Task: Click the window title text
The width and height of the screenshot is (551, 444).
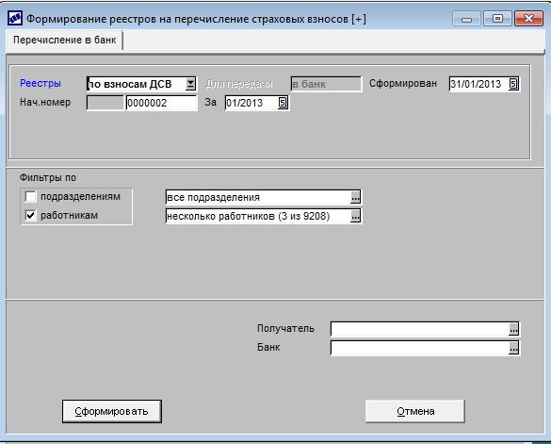Action: pyautogui.click(x=196, y=19)
